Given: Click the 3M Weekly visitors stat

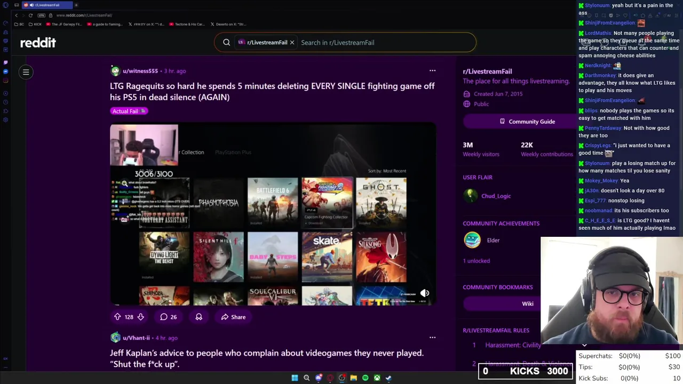Looking at the screenshot, I should 481,149.
